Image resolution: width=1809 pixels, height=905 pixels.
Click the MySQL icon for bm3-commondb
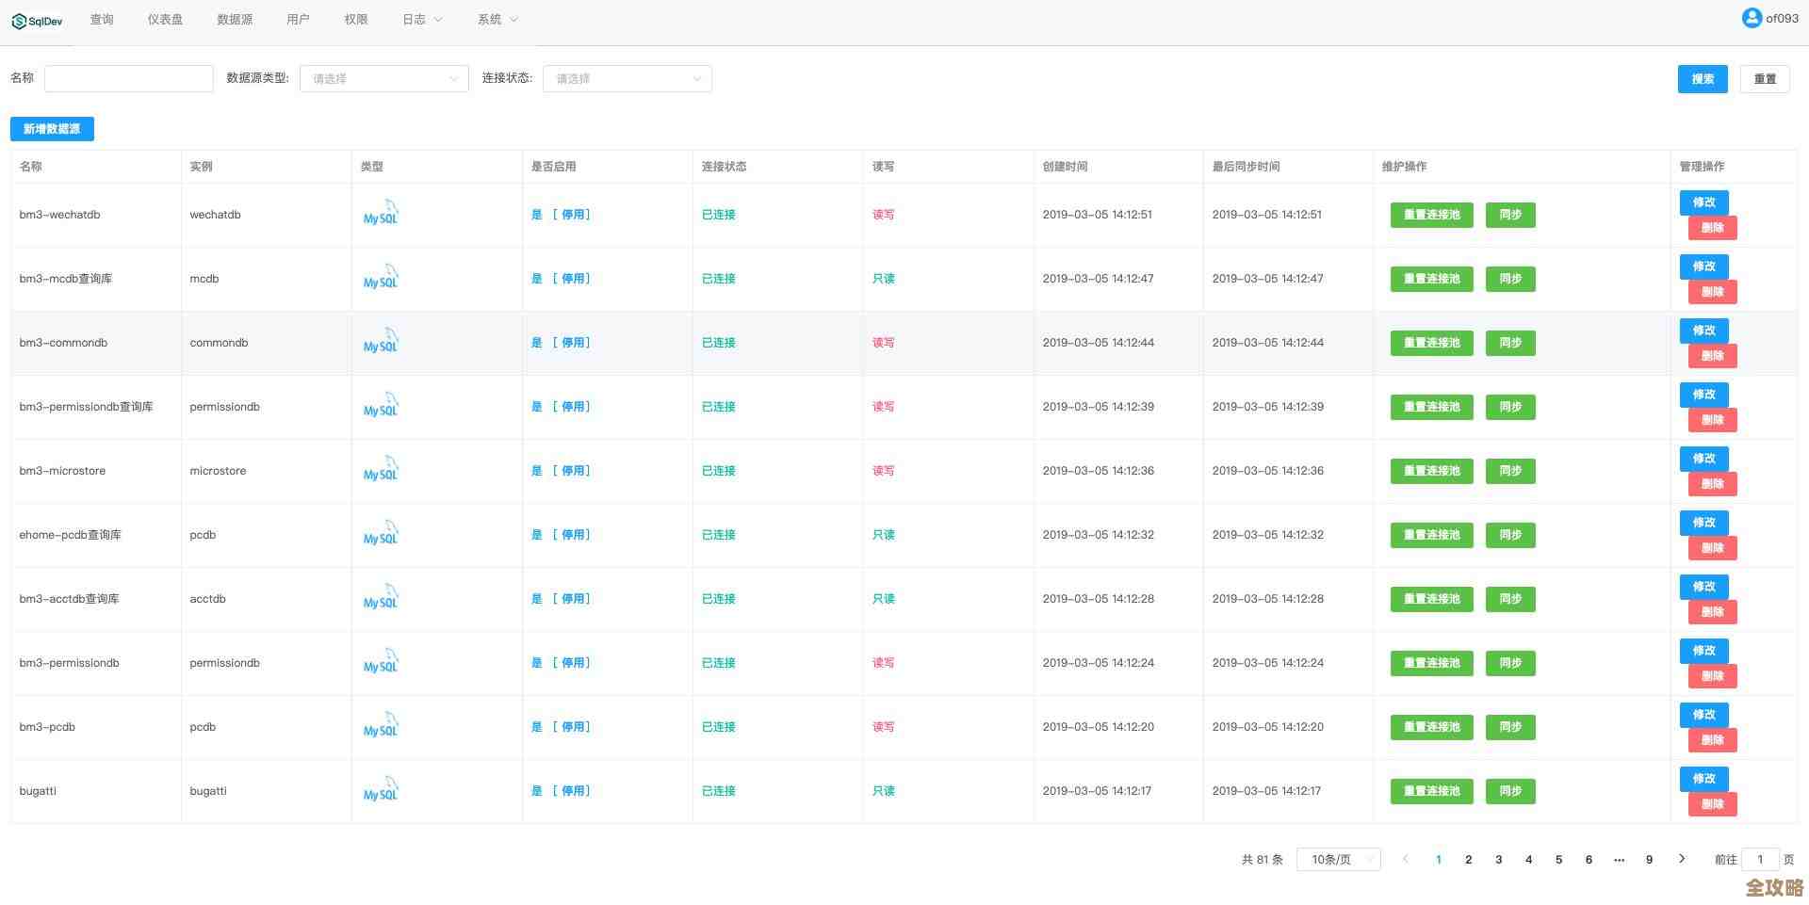point(380,343)
